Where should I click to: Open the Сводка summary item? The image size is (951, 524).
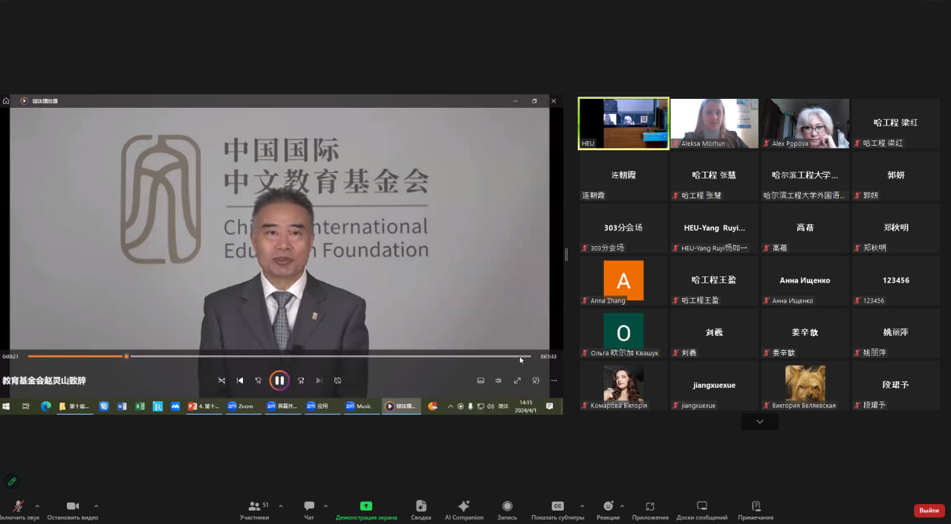tap(421, 508)
